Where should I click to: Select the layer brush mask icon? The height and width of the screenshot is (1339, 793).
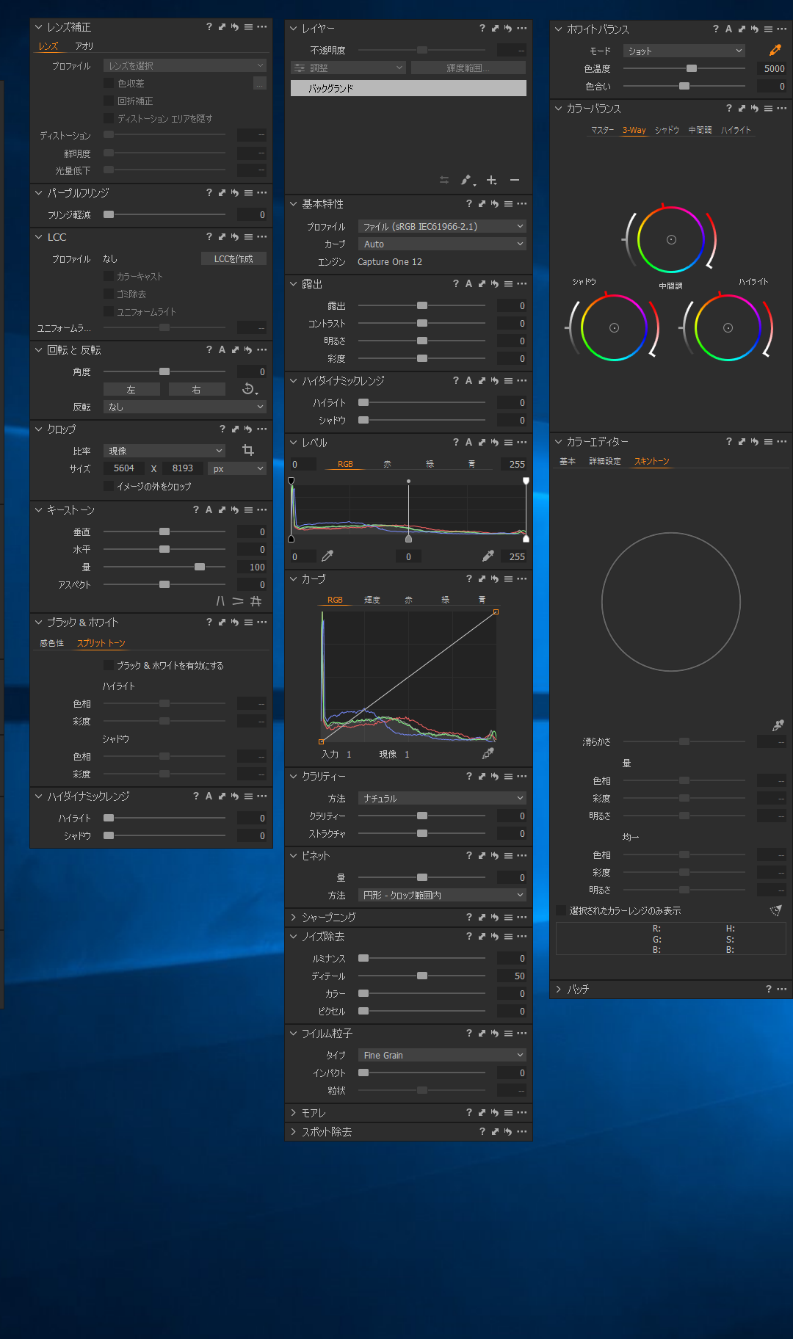pos(466,180)
